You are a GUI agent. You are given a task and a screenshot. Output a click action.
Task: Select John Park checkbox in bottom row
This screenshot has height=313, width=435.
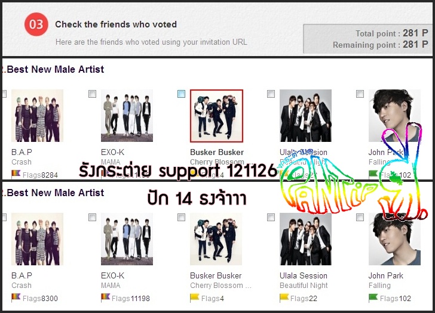coord(360,217)
